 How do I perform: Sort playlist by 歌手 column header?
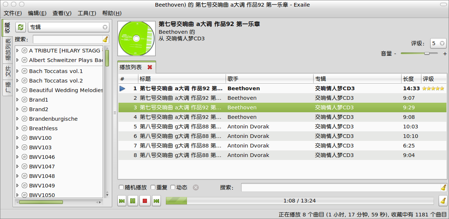(270, 79)
